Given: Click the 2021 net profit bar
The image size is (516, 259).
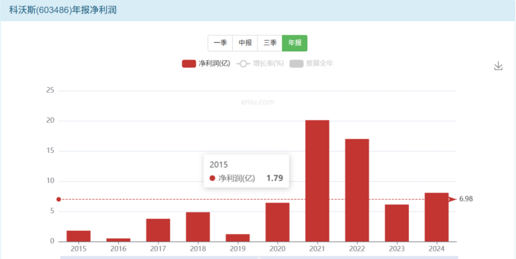Looking at the screenshot, I should point(317,181).
